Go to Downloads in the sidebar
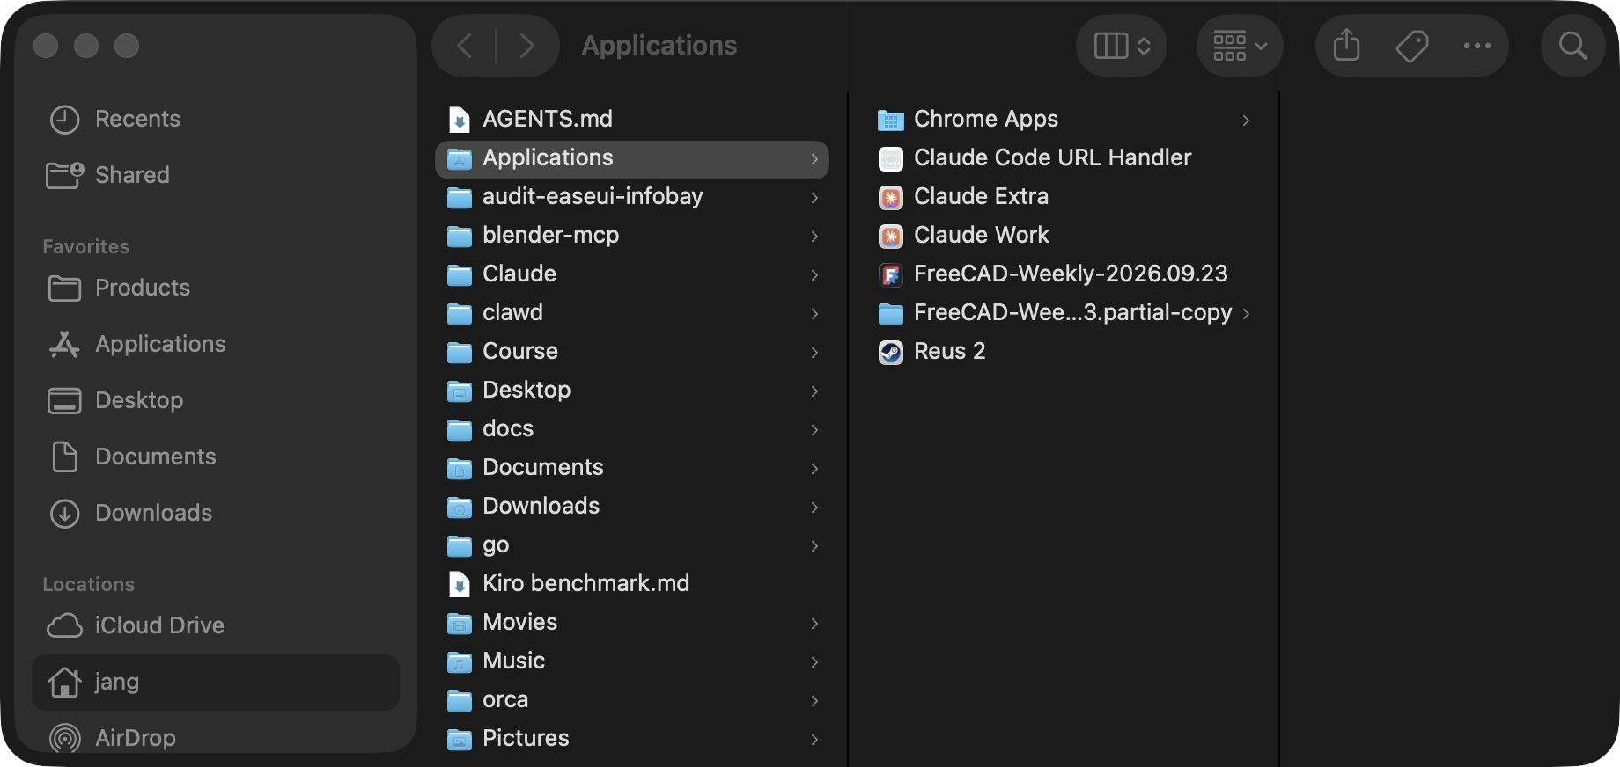Image resolution: width=1620 pixels, height=767 pixels. pyautogui.click(x=216, y=513)
